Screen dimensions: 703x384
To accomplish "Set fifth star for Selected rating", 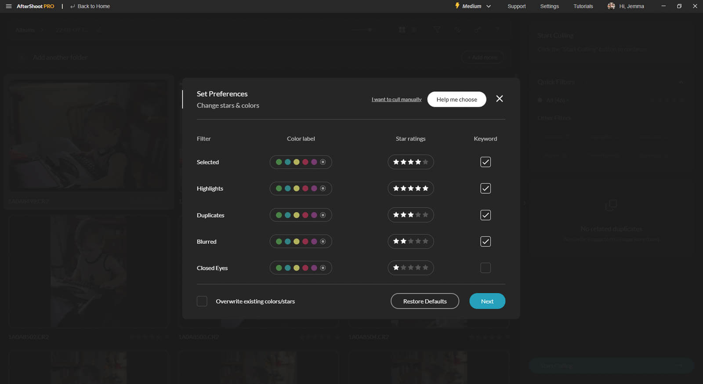I will (425, 162).
